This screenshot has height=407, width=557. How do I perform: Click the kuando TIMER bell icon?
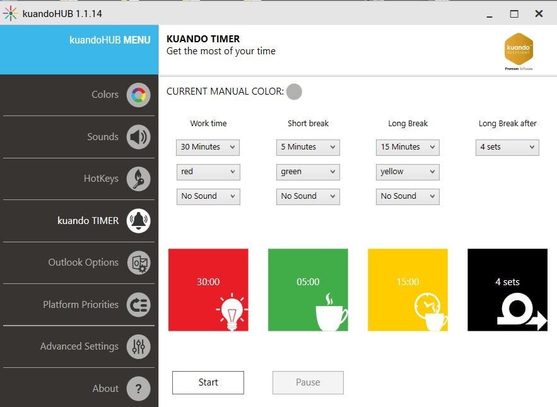click(x=139, y=221)
